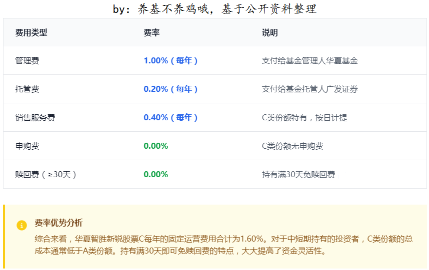Click the by：养基不养鸡哦 title text

tap(215, 9)
